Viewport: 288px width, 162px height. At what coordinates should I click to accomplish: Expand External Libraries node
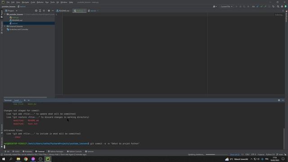pos(5,27)
